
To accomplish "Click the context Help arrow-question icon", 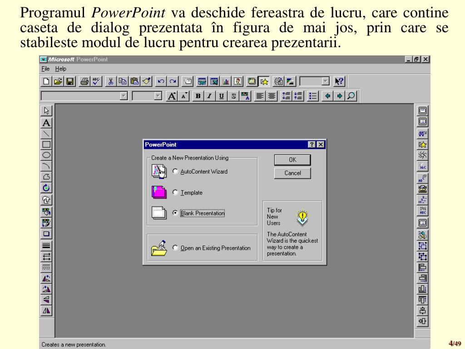I will coord(339,81).
